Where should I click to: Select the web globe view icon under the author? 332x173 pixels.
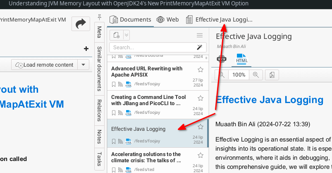tap(222, 59)
